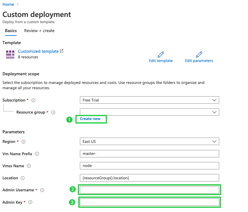This screenshot has height=212, width=248.
Task: Click the info icon beside Admin Username
Action: 42,190
